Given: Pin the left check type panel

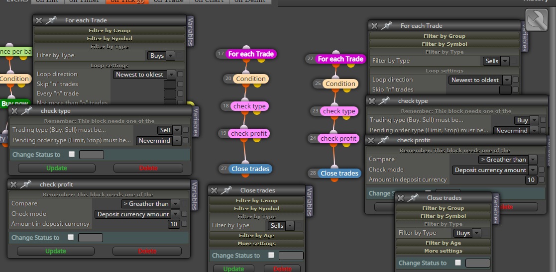Looking at the screenshot, I should click(x=26, y=111).
